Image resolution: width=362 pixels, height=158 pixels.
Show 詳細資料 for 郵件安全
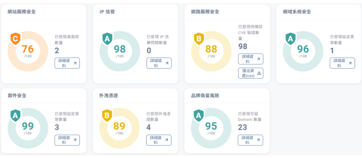(x=67, y=140)
